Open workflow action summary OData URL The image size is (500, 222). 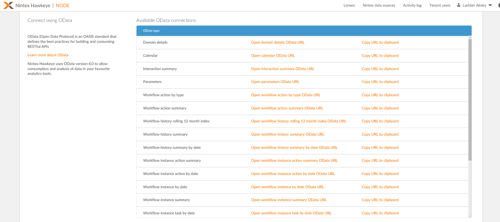point(287,108)
